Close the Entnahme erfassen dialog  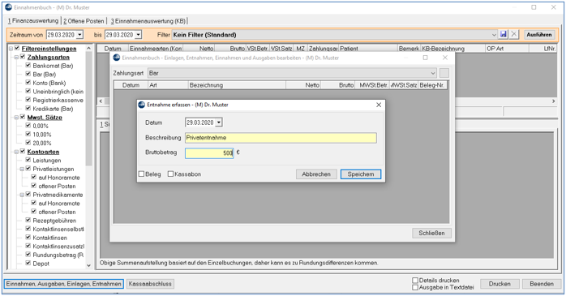379,105
